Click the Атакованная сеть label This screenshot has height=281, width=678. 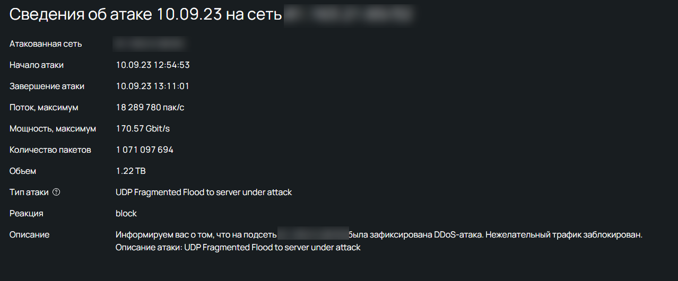[x=46, y=44]
